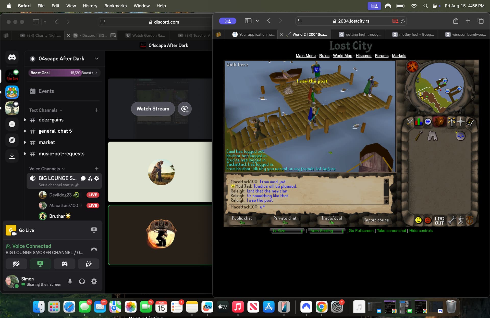Open Safari History menu

coord(90,6)
